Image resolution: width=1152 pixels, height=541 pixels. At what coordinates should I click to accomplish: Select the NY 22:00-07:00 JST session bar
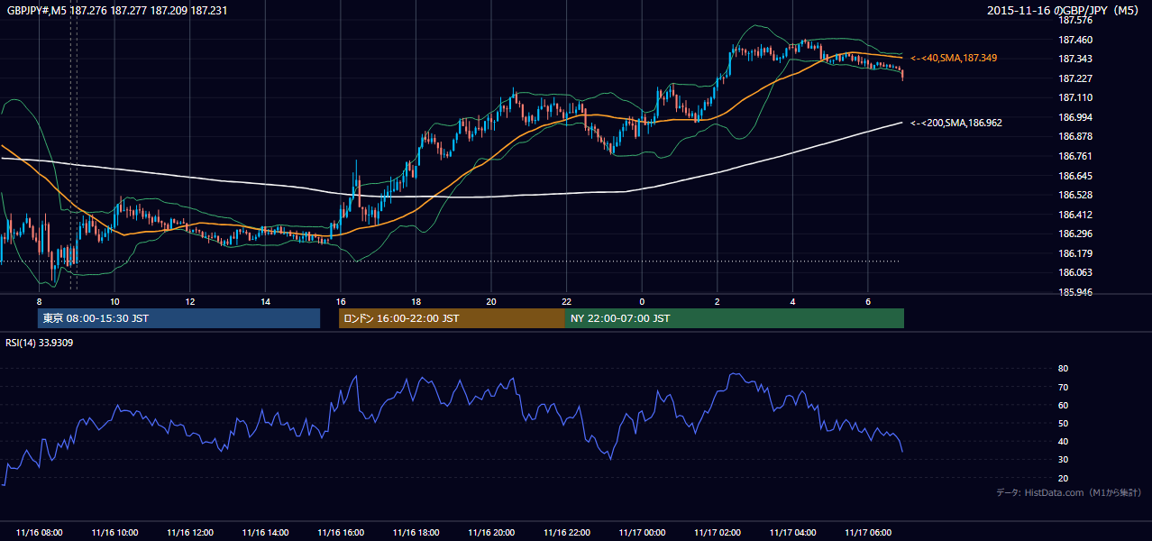[735, 318]
